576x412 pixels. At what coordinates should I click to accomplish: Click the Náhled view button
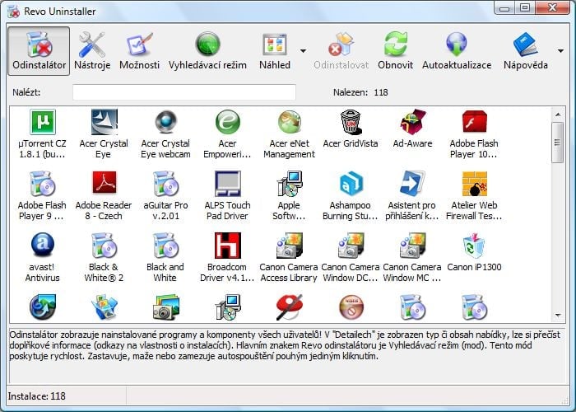[275, 51]
